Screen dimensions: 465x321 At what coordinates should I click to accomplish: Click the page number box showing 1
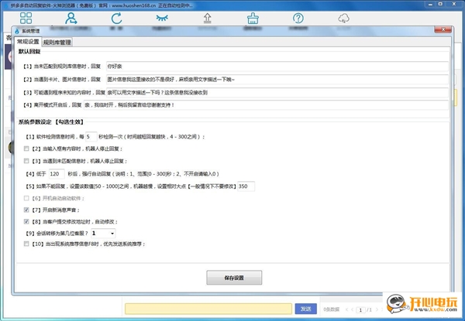pos(360,309)
